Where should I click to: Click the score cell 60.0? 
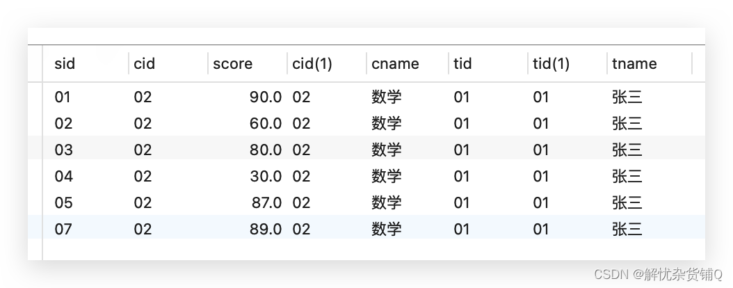click(266, 123)
